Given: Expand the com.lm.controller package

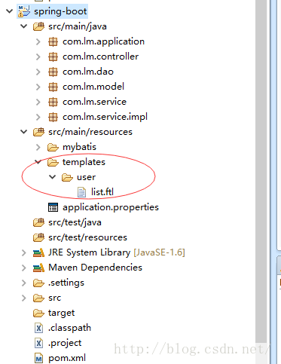Looking at the screenshot, I should (38, 57).
